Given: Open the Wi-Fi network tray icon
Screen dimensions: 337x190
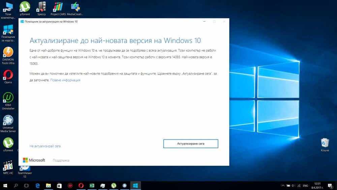Looking at the screenshot, I should 299,186.
